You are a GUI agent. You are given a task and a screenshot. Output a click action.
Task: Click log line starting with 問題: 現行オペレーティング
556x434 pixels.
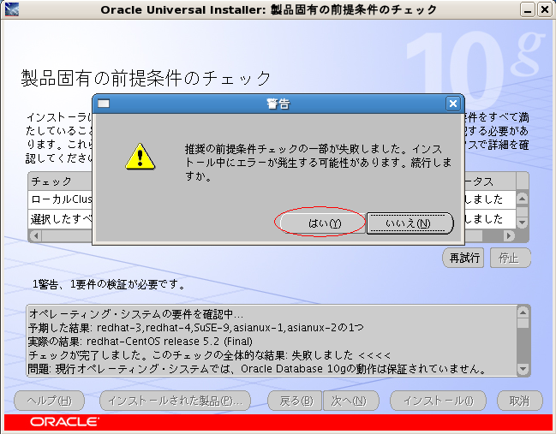pos(258,369)
